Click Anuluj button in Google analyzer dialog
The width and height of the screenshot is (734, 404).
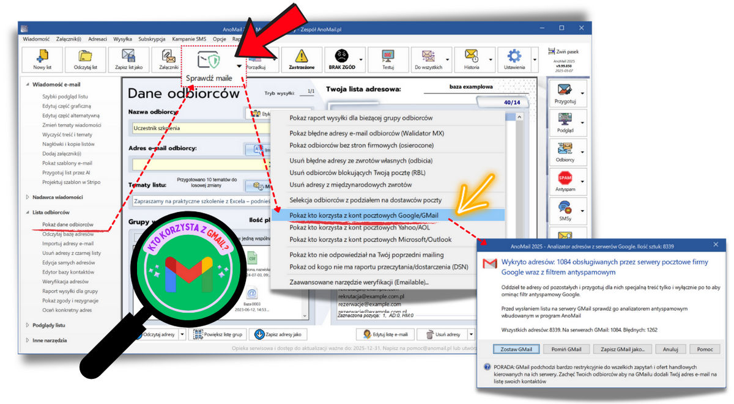tap(670, 349)
